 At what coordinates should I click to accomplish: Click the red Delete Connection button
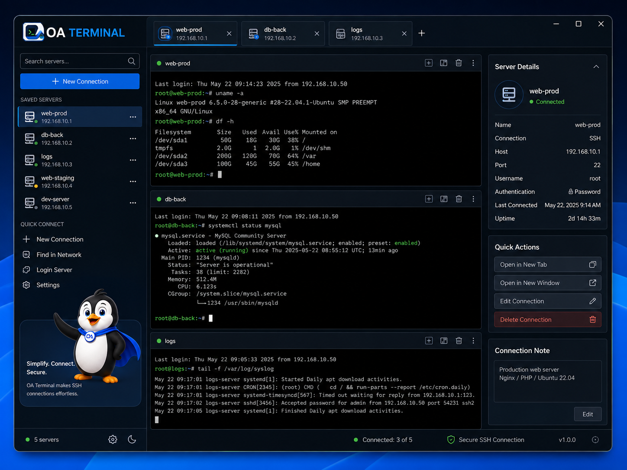(x=548, y=319)
